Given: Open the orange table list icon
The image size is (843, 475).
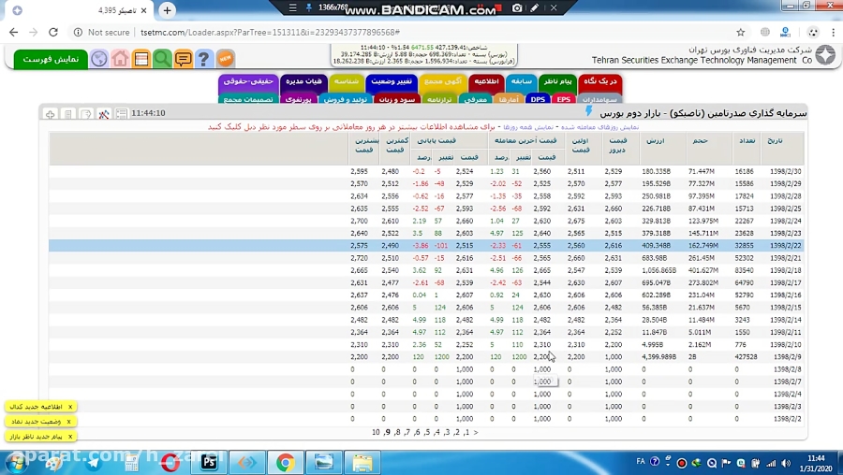Looking at the screenshot, I should tap(141, 59).
